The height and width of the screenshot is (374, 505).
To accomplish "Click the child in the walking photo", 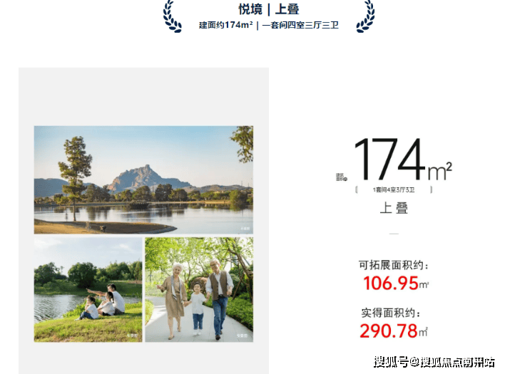I will pyautogui.click(x=197, y=308).
